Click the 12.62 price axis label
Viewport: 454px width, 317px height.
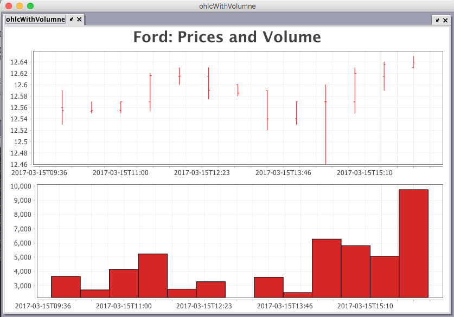coord(19,74)
